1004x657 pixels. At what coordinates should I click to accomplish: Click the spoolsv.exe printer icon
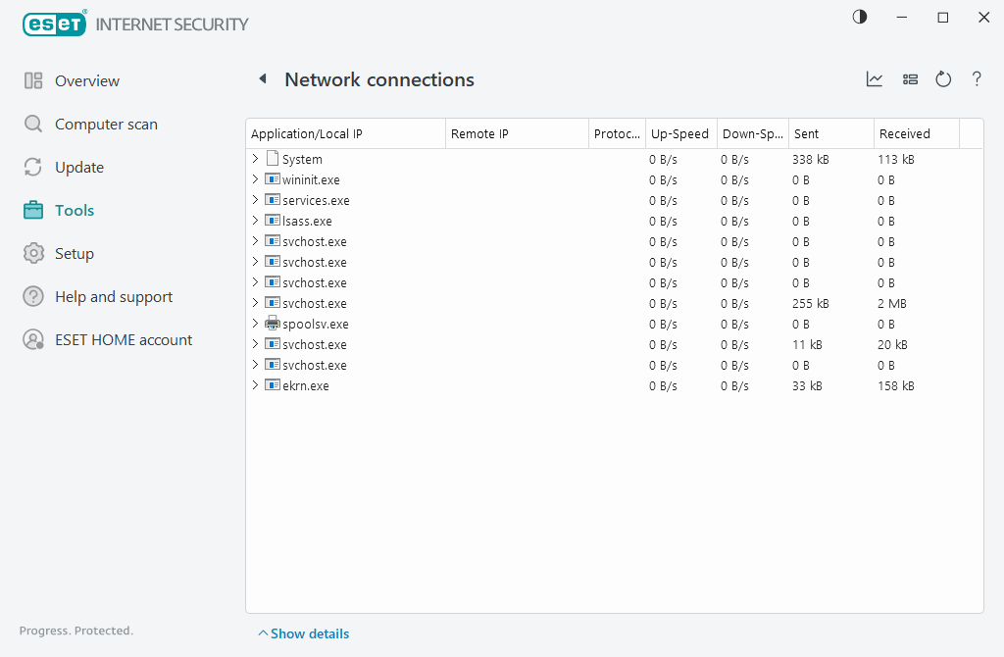273,324
